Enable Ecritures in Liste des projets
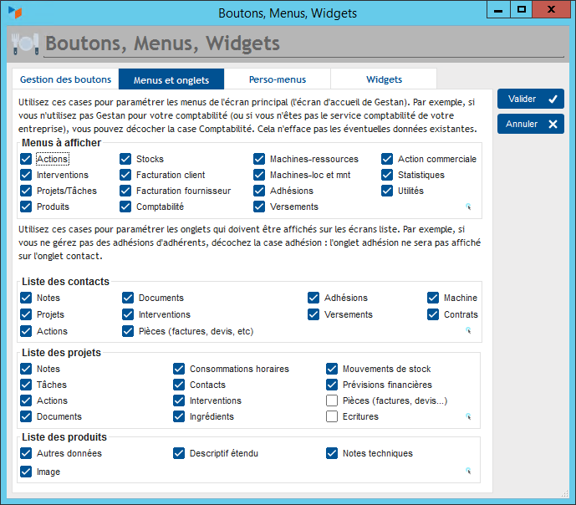 pos(332,416)
